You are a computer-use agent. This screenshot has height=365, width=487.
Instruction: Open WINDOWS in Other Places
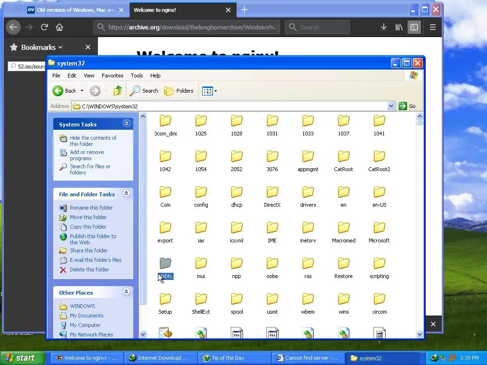pos(82,306)
